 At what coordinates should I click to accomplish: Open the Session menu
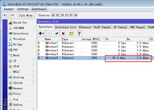click(x=9, y=9)
